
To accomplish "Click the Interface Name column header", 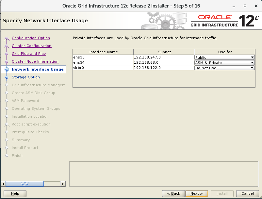I will (103, 52).
